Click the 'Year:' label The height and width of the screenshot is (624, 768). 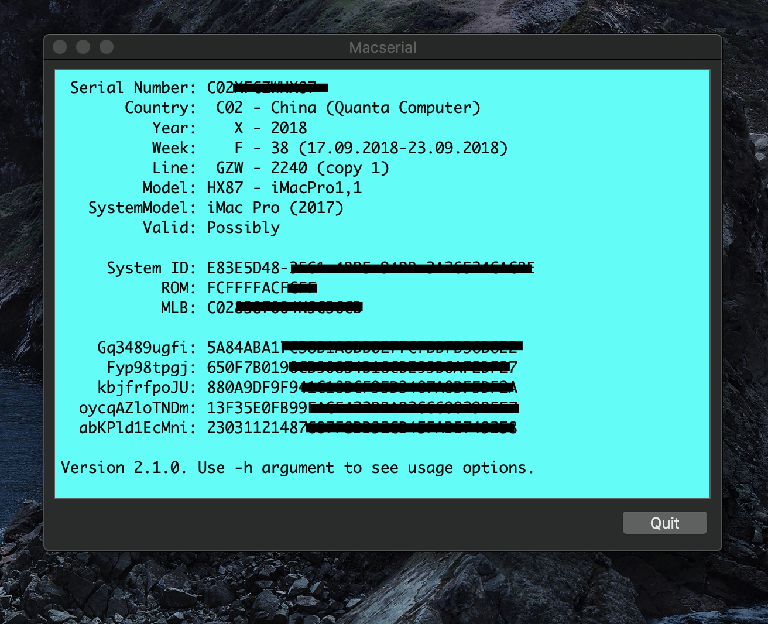[x=174, y=128]
